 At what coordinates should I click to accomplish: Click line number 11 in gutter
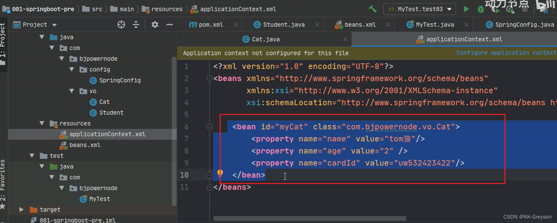184,187
